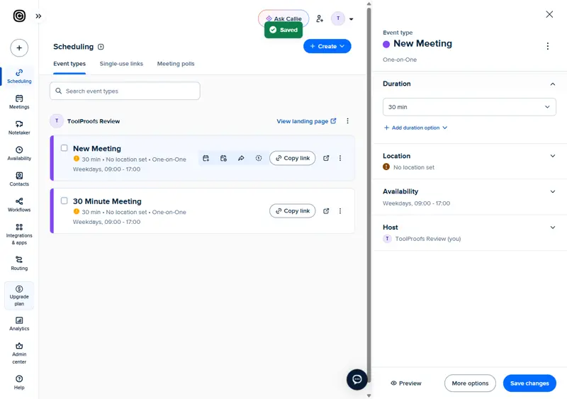Switch to Single-use links tab
567x399 pixels.
coord(121,64)
